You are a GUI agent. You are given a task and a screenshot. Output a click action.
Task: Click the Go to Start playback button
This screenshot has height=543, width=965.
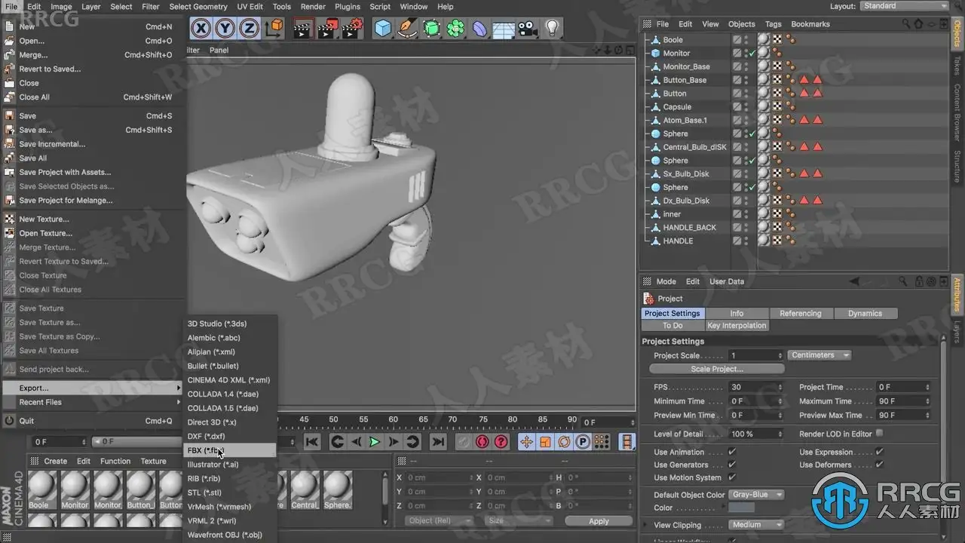click(x=312, y=442)
